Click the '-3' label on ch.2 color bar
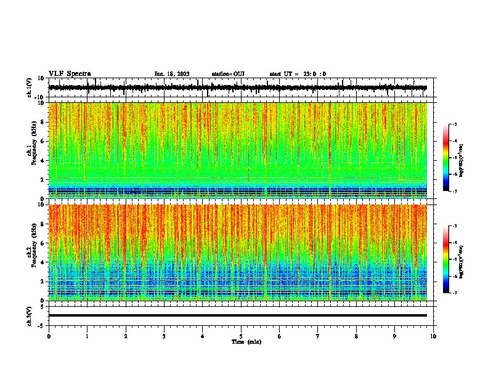 (x=454, y=226)
